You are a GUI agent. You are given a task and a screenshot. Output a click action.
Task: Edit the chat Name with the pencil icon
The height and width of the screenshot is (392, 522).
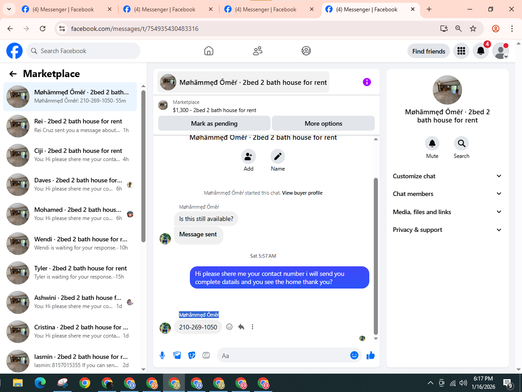278,157
